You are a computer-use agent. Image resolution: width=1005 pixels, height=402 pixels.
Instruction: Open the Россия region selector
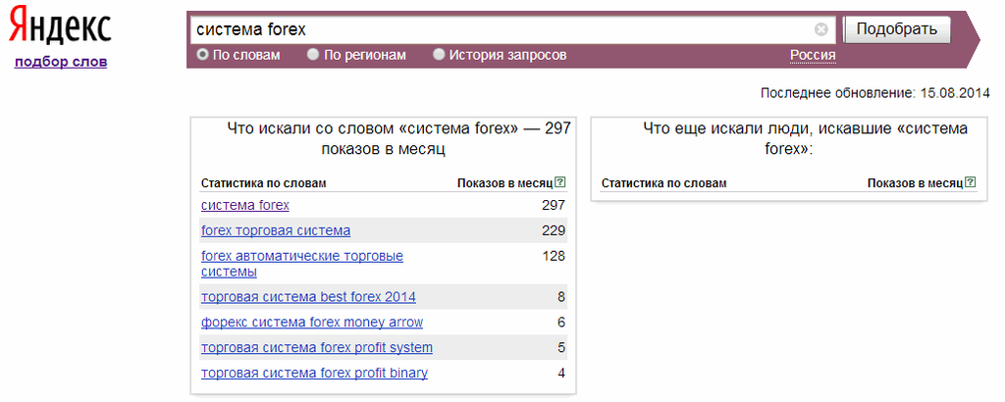(813, 55)
